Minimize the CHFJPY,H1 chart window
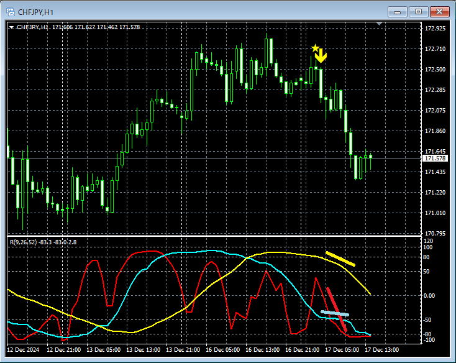This screenshot has width=456, height=363. click(x=397, y=12)
